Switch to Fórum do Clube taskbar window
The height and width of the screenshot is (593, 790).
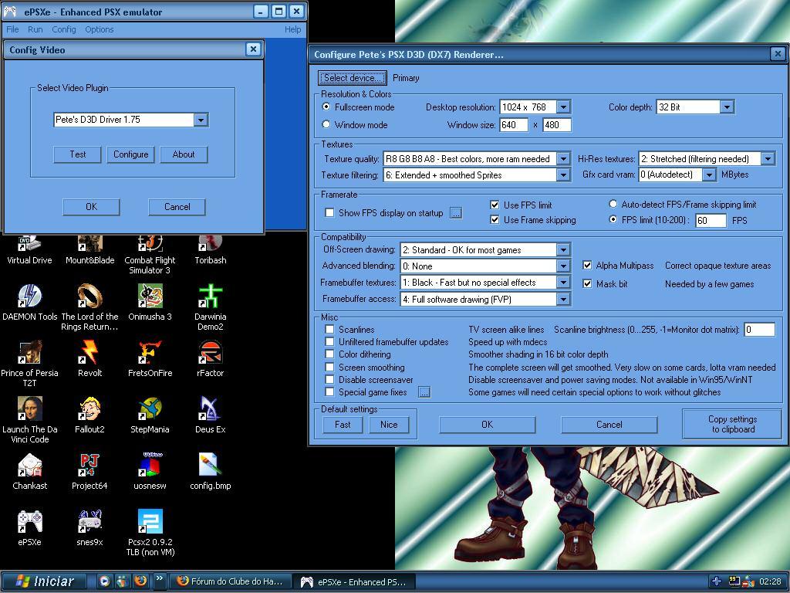[x=230, y=581]
